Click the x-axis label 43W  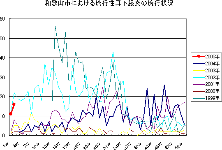pyautogui.click(x=148, y=145)
